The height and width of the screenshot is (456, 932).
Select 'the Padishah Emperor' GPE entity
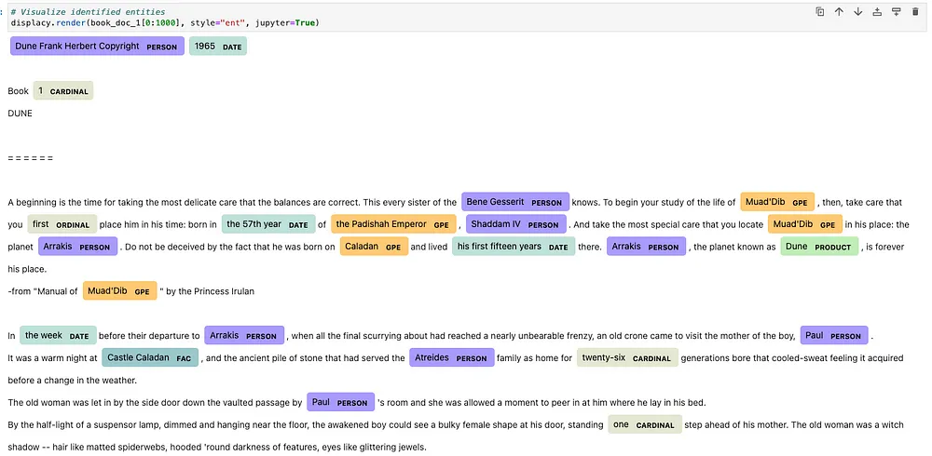pyautogui.click(x=393, y=224)
